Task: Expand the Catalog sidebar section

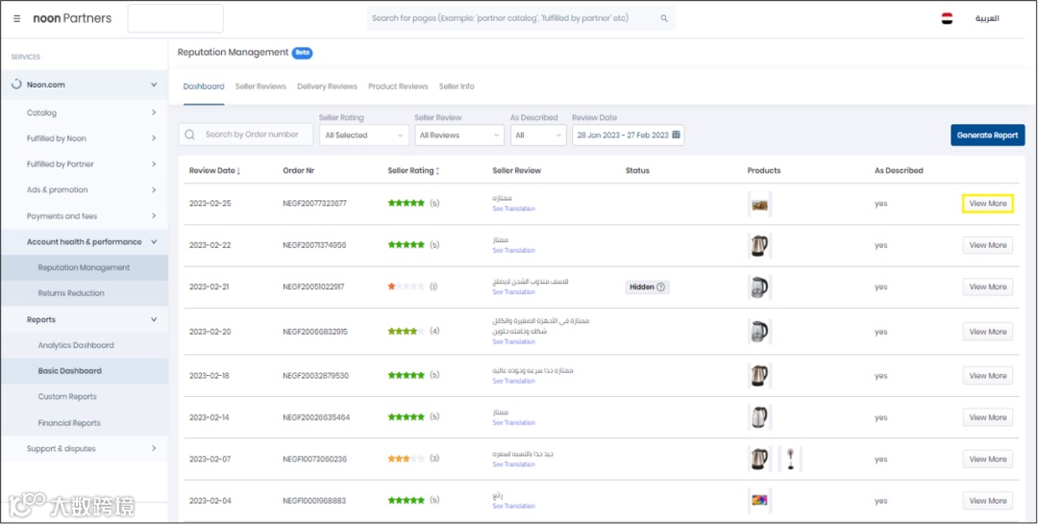Action: 154,112
